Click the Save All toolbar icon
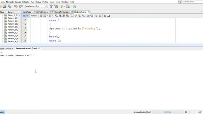Image resolution: width=203 pixels, height=114 pixels. pos(10,6)
